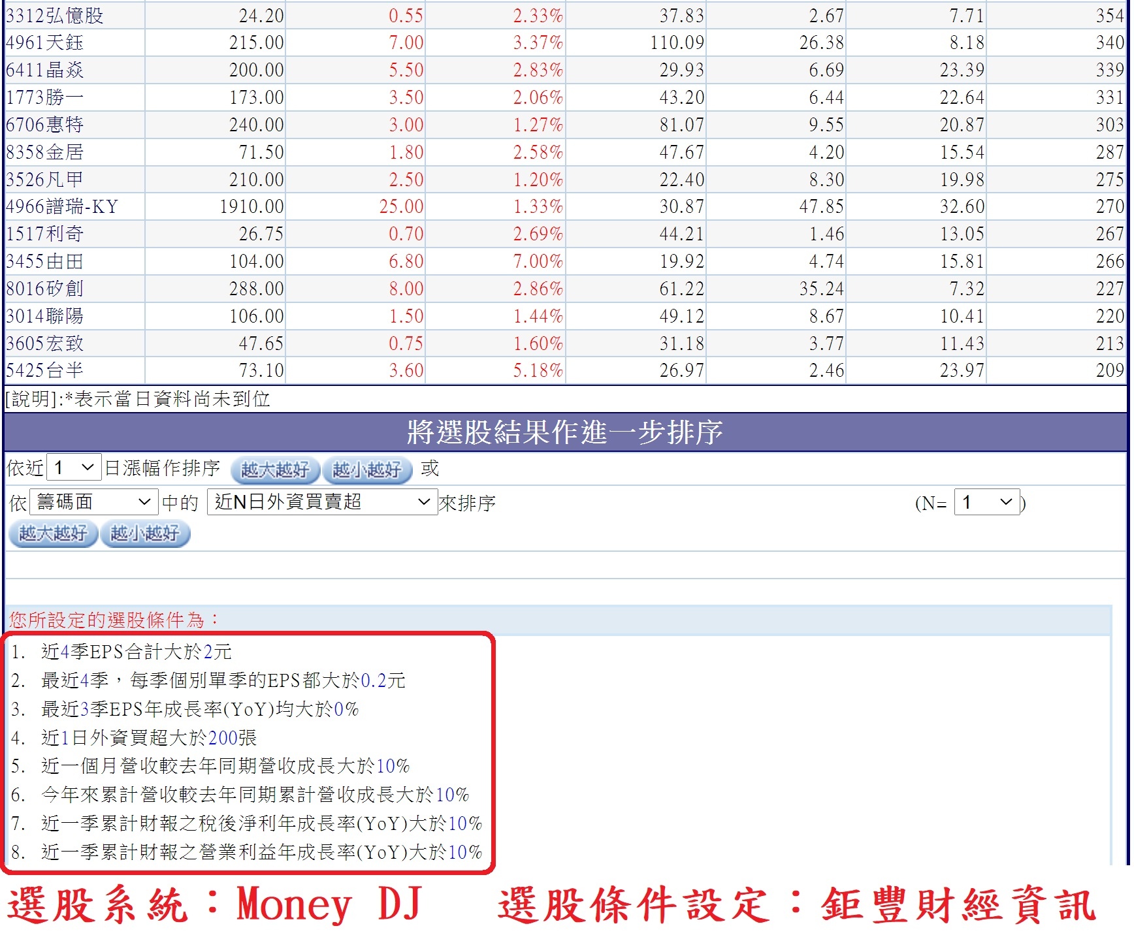Select value 354 in 弘憶股 row

click(x=1110, y=16)
